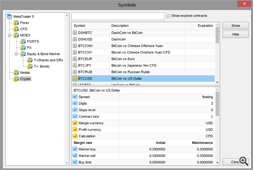The image size is (253, 170).
Task: Click the Crypto folder icon
Action: 16,79
